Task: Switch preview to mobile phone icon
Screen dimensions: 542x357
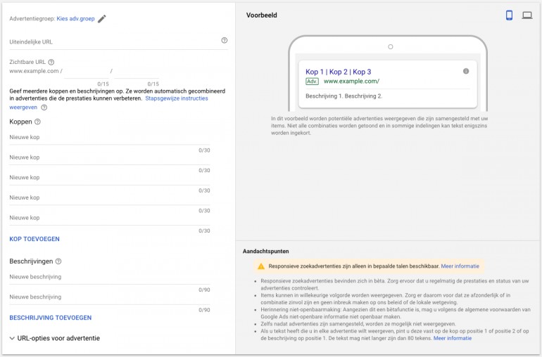Action: pos(509,15)
